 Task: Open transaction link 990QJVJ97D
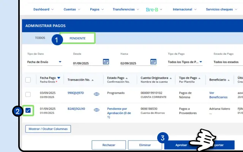pyautogui.click(x=76, y=93)
